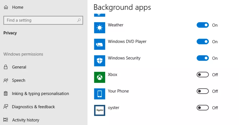Click the Windows Security label
The height and width of the screenshot is (125, 239).
click(x=124, y=58)
